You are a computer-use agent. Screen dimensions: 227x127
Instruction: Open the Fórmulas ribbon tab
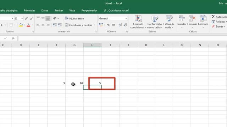[x=29, y=11]
